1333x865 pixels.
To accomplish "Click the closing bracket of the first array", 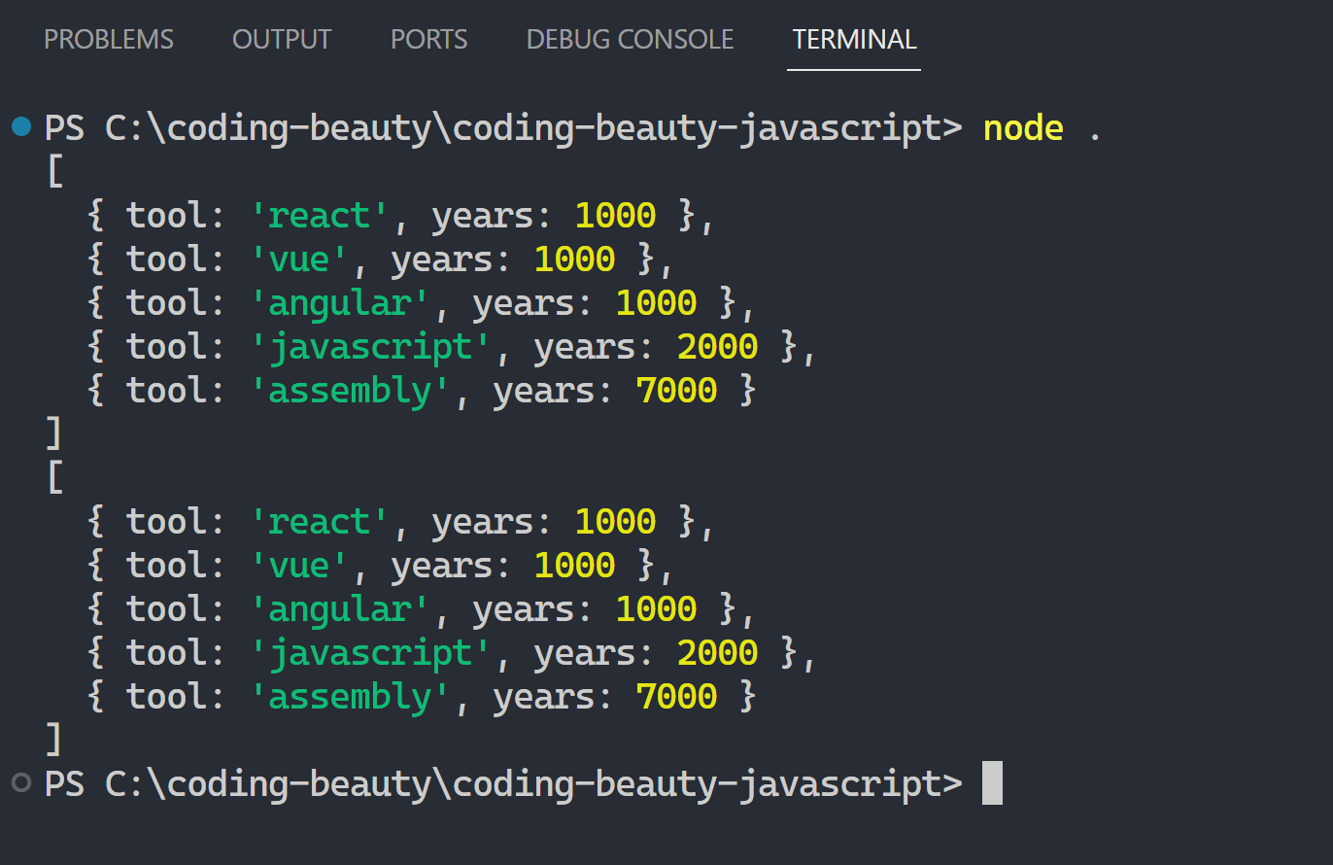I will tap(54, 433).
